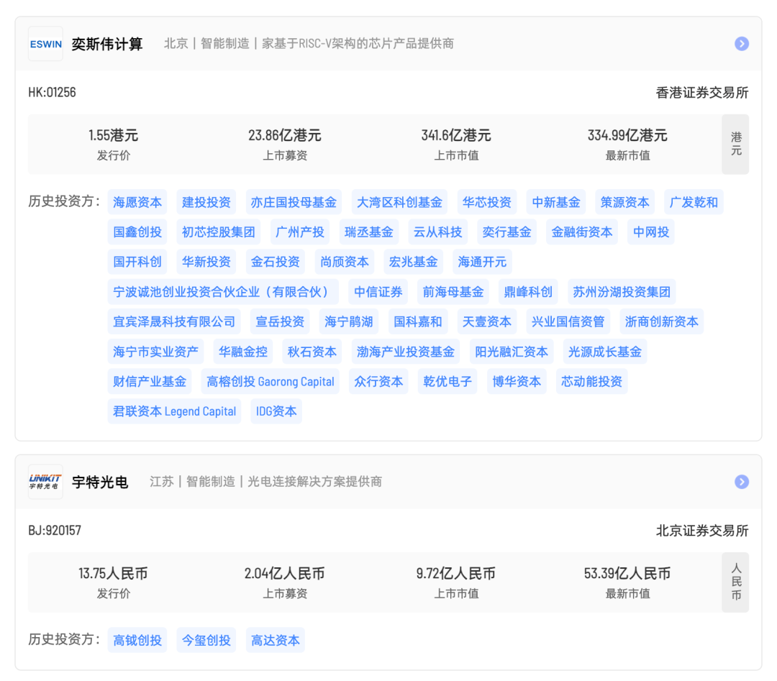Image resolution: width=777 pixels, height=681 pixels.
Task: Select investor tag 秋石资本
Action: coord(312,352)
